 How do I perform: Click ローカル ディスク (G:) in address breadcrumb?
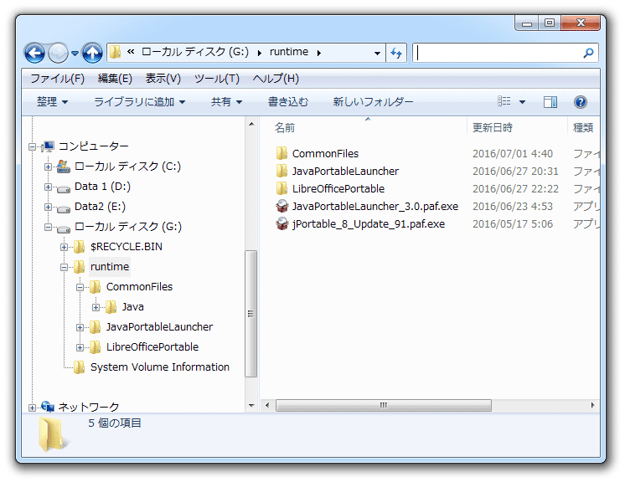click(x=195, y=52)
